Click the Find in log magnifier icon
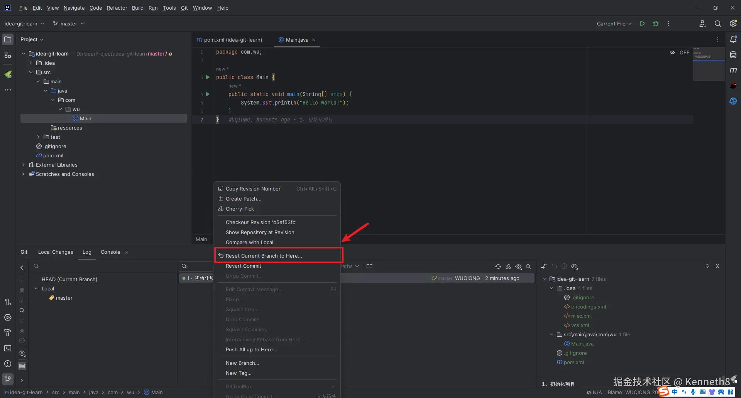 [x=528, y=266]
